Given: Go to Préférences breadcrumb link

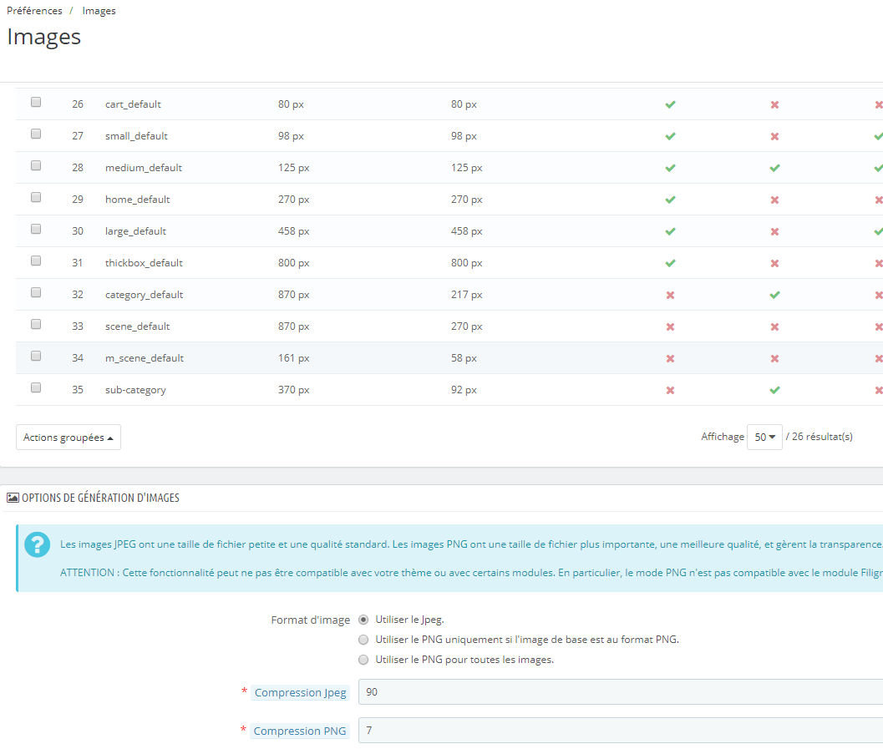Looking at the screenshot, I should coord(34,11).
